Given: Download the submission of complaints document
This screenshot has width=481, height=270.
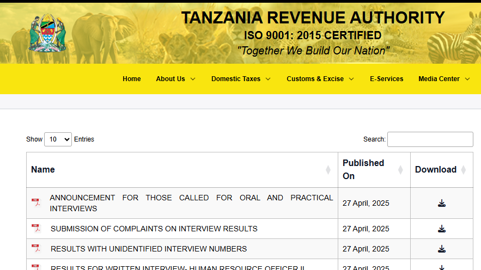Looking at the screenshot, I should click(x=442, y=229).
